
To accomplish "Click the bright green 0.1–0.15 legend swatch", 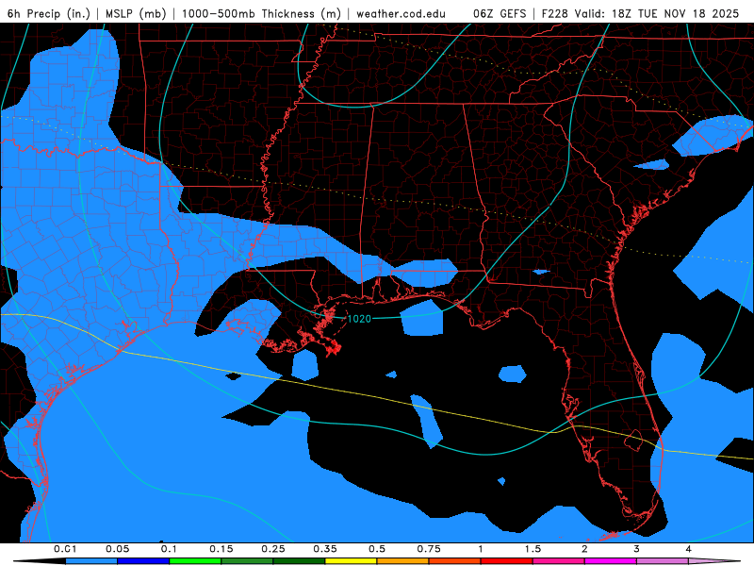I will [x=195, y=561].
